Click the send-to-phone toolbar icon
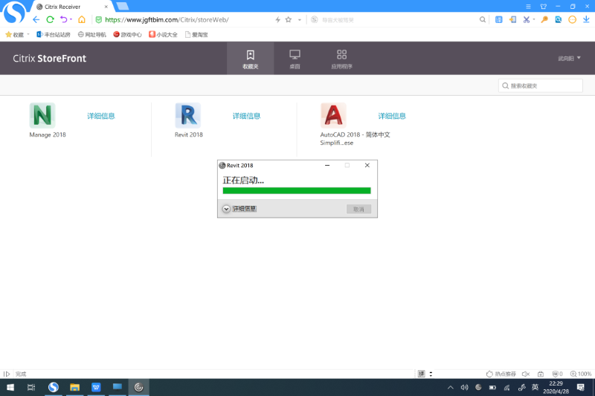This screenshot has width=595, height=396. (512, 20)
